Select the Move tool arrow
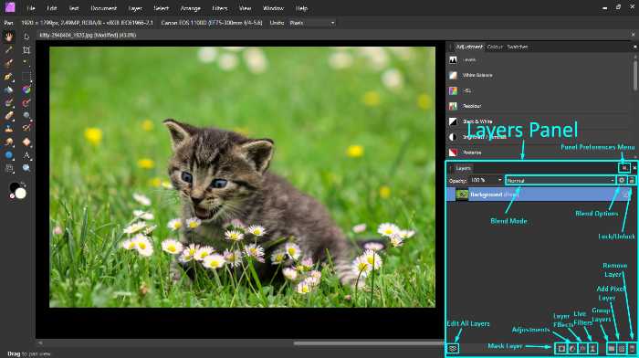 [26, 37]
